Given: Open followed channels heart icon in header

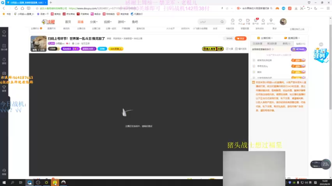Looking at the screenshot, I should pos(240,20).
